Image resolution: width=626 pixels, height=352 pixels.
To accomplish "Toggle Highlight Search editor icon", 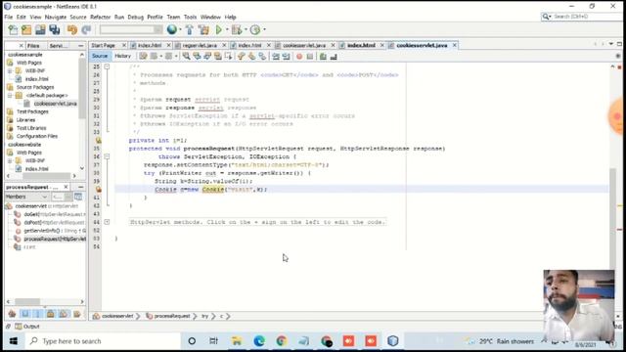I will pos(217,57).
